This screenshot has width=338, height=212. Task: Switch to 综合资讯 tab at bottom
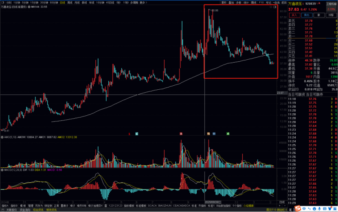(38, 210)
